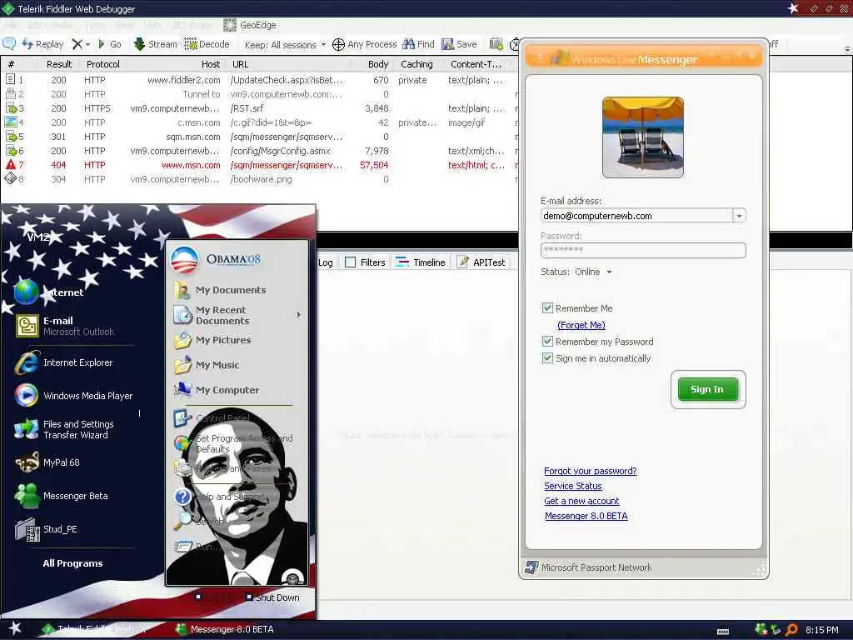Select session 3 HTTPS row icon
Viewport: 853px width, 640px height.
pos(10,107)
